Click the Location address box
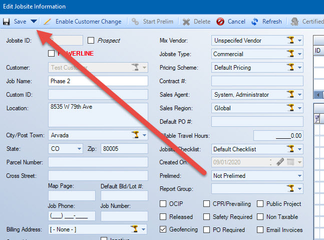Image resolution: width=324 pixels, height=240 pixels. tap(98, 115)
